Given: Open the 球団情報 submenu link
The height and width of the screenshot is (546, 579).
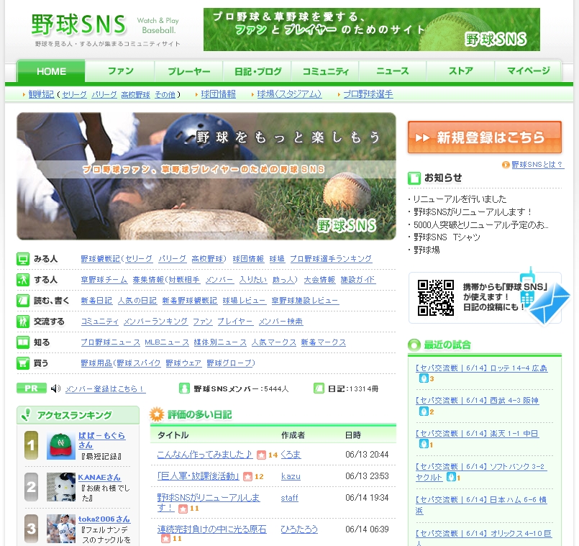Looking at the screenshot, I should coord(218,94).
